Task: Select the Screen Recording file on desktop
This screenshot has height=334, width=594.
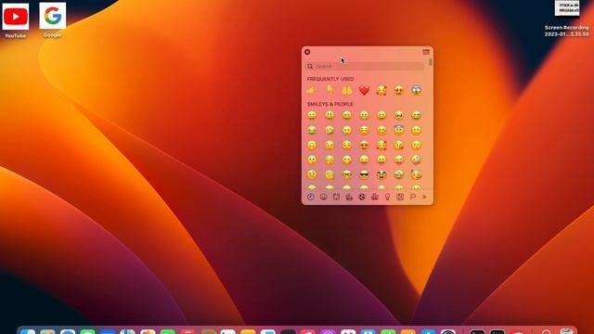Action: [567, 19]
